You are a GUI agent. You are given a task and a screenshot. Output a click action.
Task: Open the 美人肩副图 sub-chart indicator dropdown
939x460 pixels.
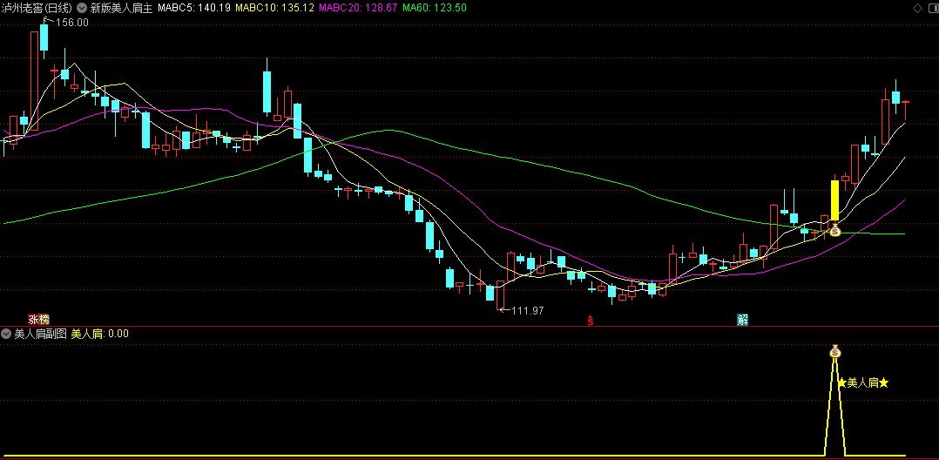tap(7, 335)
